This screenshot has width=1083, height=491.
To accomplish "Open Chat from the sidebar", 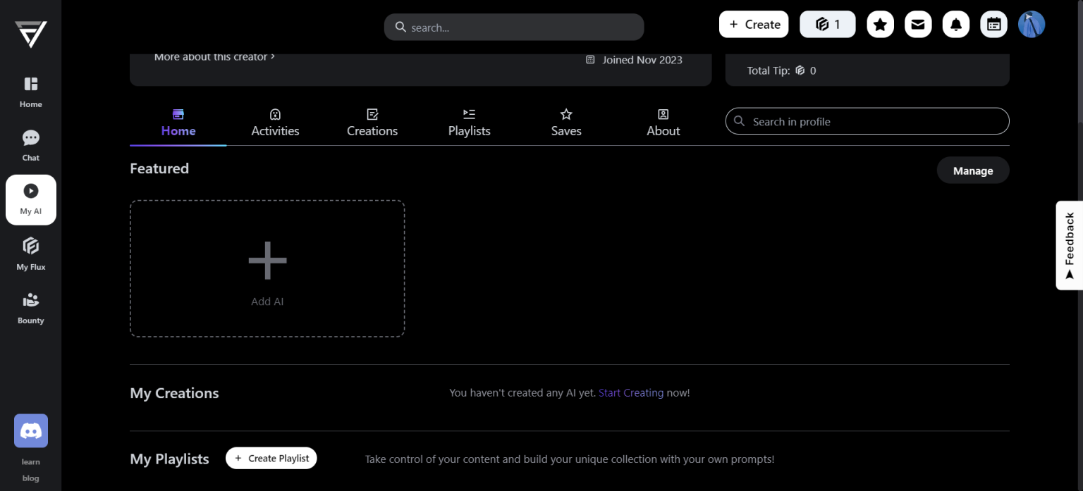I will (x=30, y=146).
